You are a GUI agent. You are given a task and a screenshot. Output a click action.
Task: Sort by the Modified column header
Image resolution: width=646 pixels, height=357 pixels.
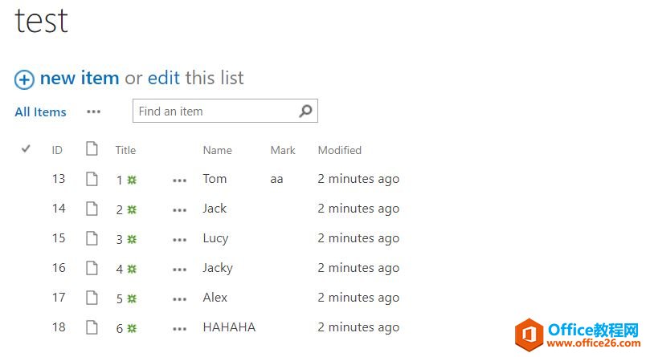click(x=339, y=150)
